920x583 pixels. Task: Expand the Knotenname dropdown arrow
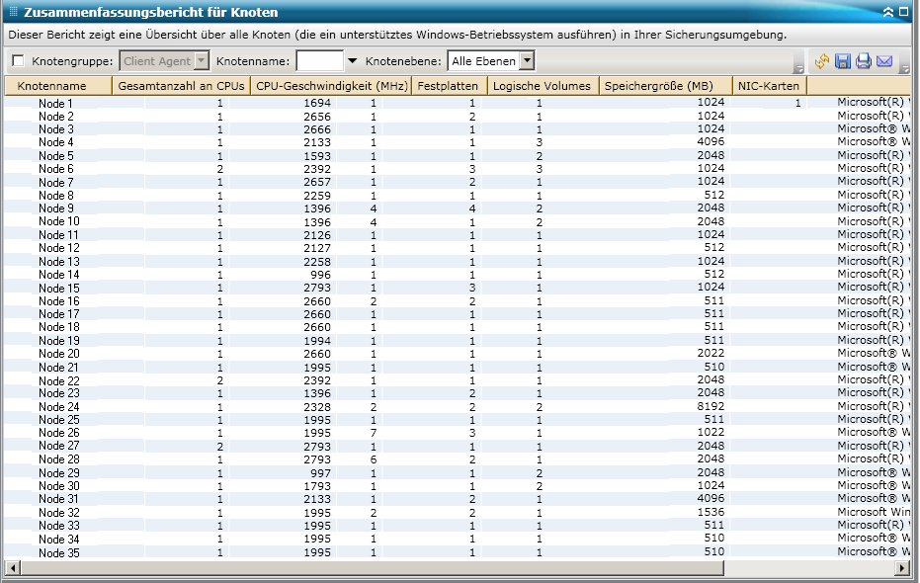pos(352,61)
